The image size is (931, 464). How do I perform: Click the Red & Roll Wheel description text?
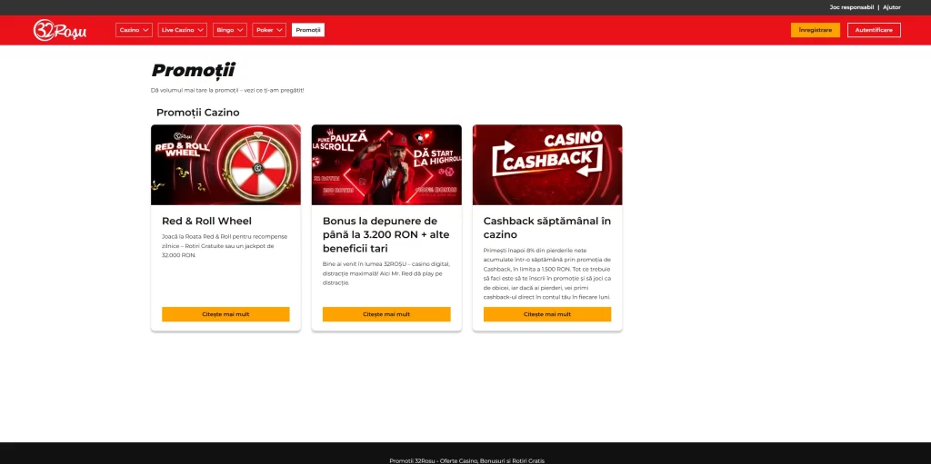[x=225, y=246]
